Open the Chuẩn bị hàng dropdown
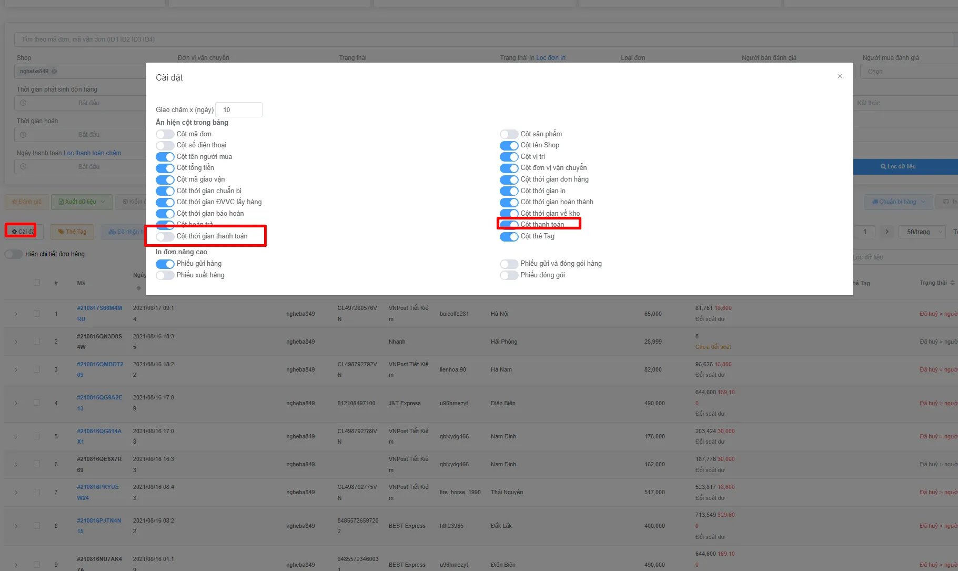The image size is (958, 571). click(x=899, y=202)
